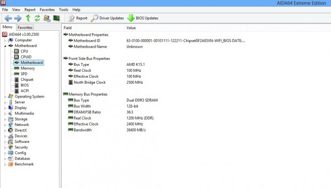Click the AIDA64 app icon in the title bar
The height and width of the screenshot is (188, 331).
(3, 3)
